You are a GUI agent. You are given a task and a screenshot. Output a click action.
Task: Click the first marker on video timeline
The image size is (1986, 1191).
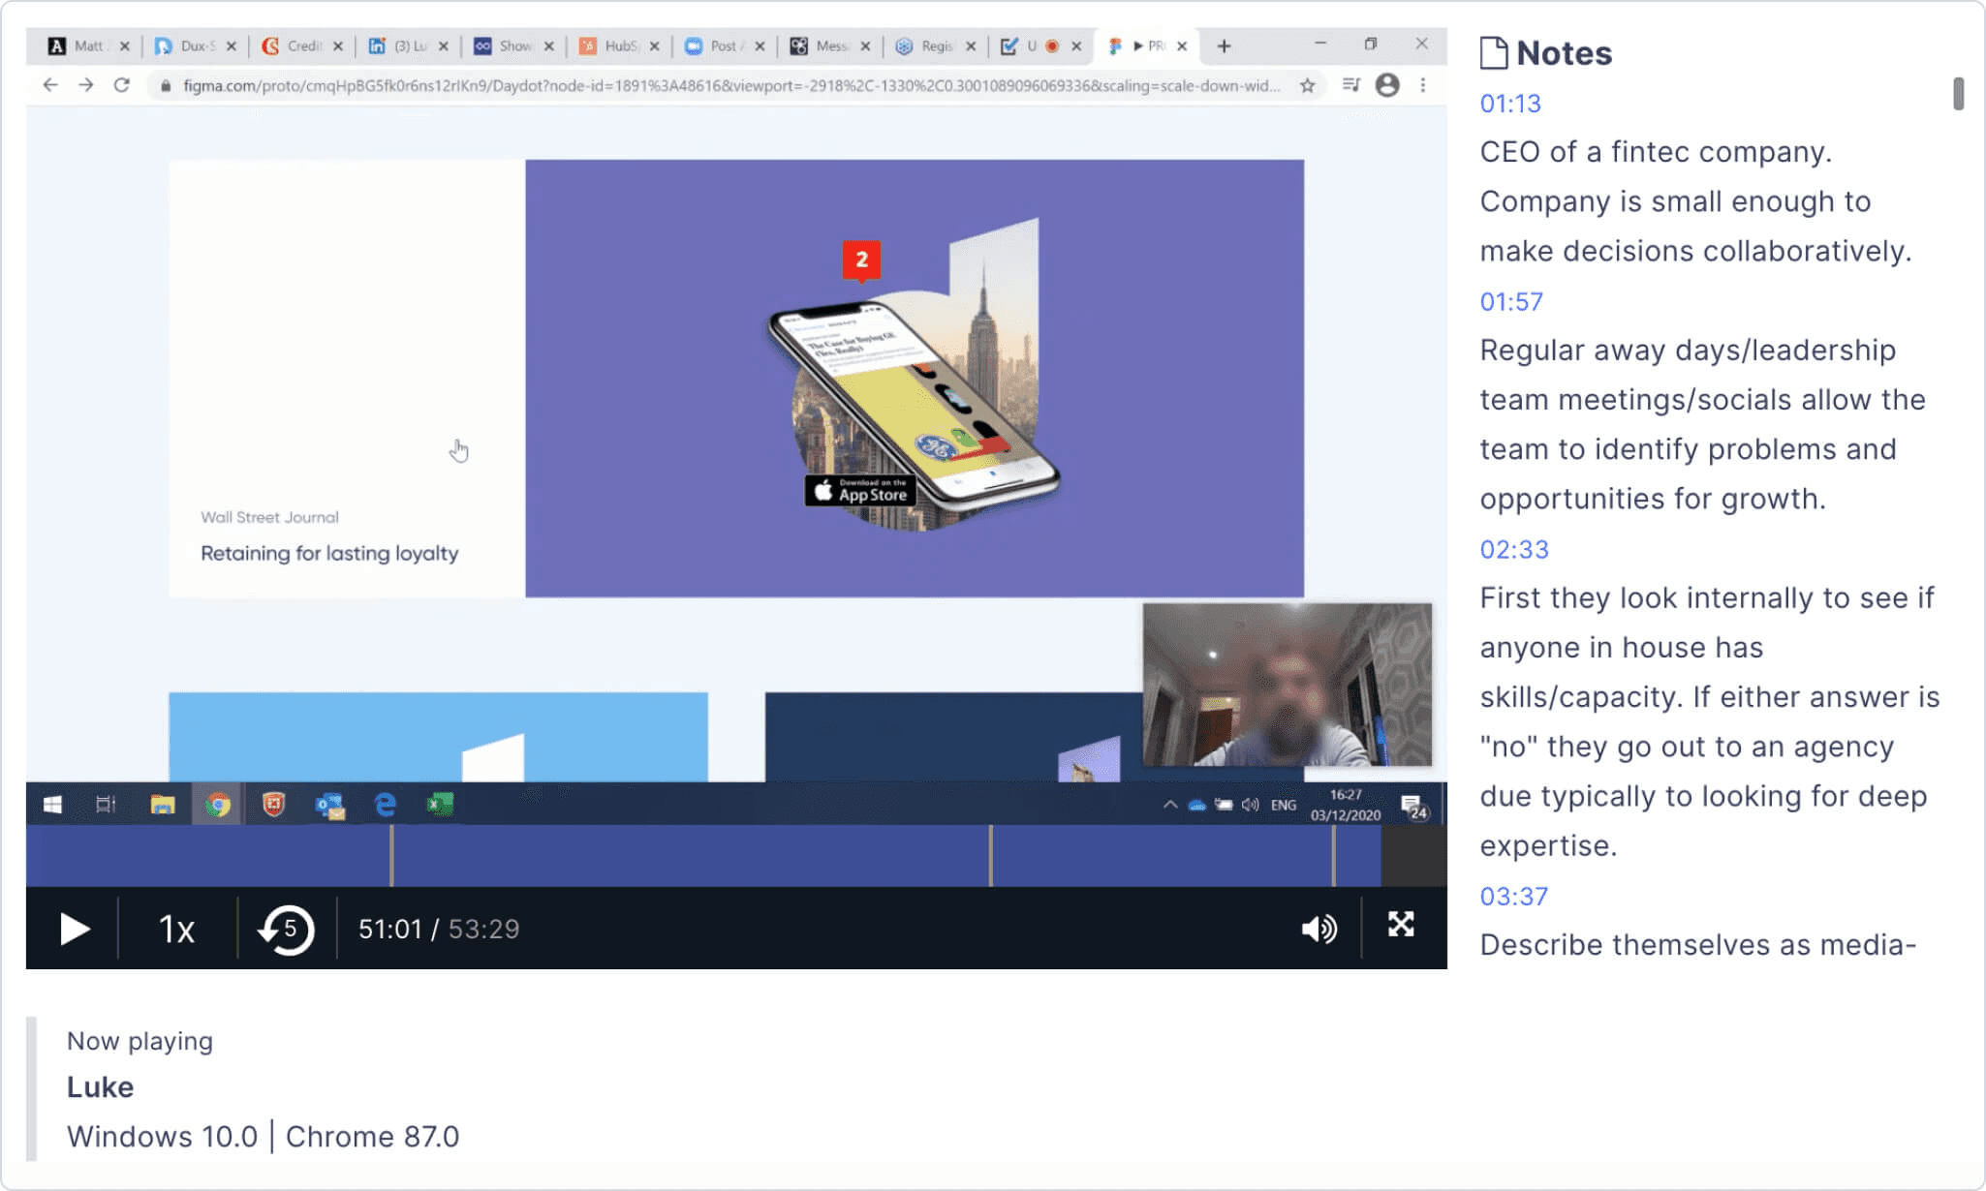pyautogui.click(x=391, y=856)
